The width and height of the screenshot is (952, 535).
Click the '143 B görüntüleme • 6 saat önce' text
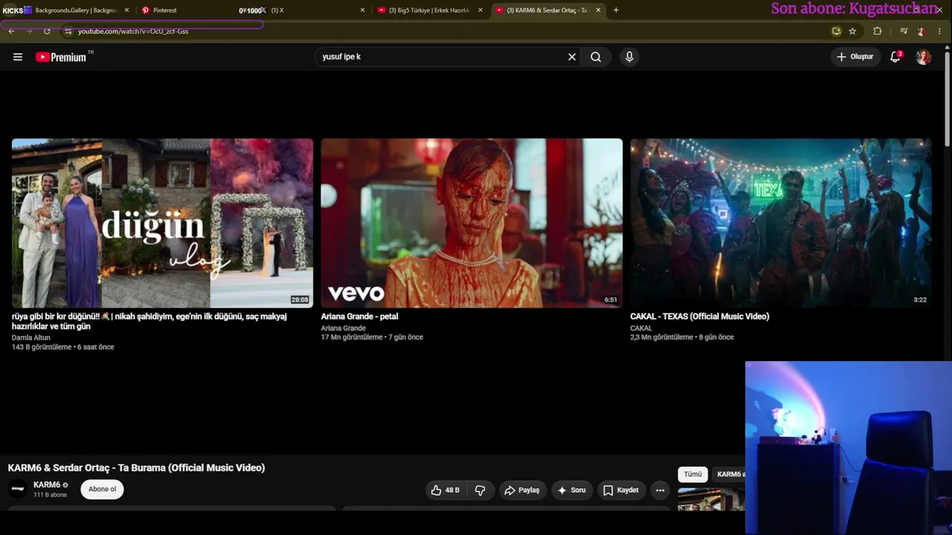tap(63, 347)
